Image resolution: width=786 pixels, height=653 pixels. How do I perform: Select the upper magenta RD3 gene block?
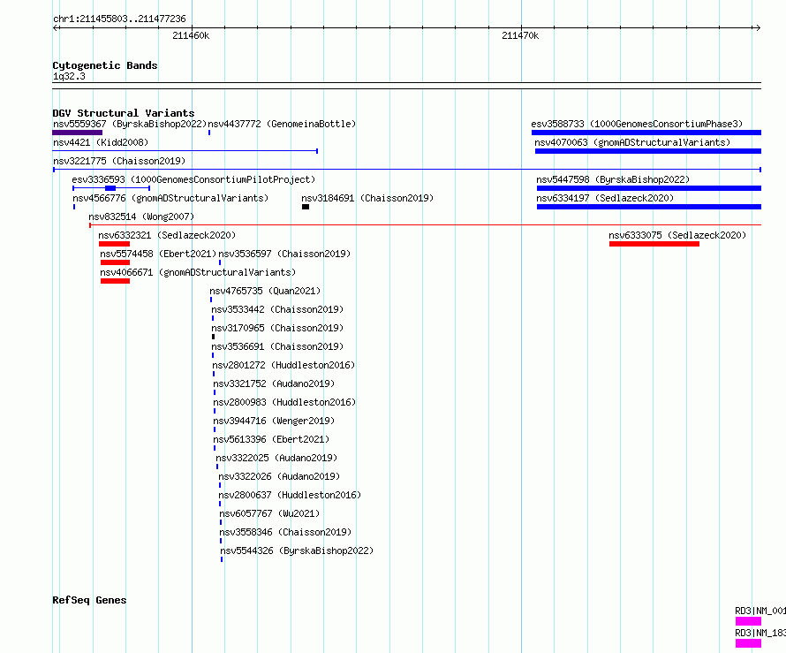tap(748, 621)
